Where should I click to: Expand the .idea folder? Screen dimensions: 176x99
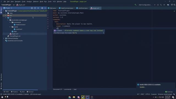(x=6, y=13)
